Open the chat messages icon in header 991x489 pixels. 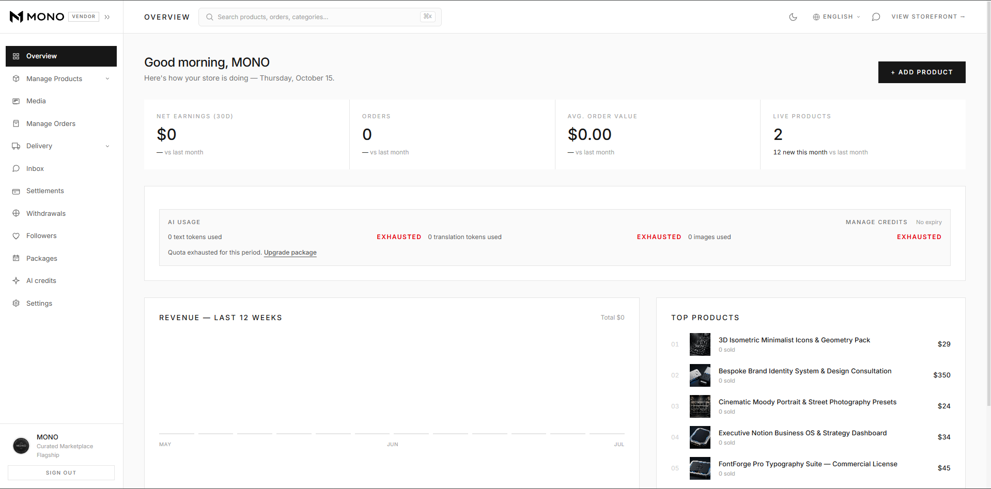point(876,17)
